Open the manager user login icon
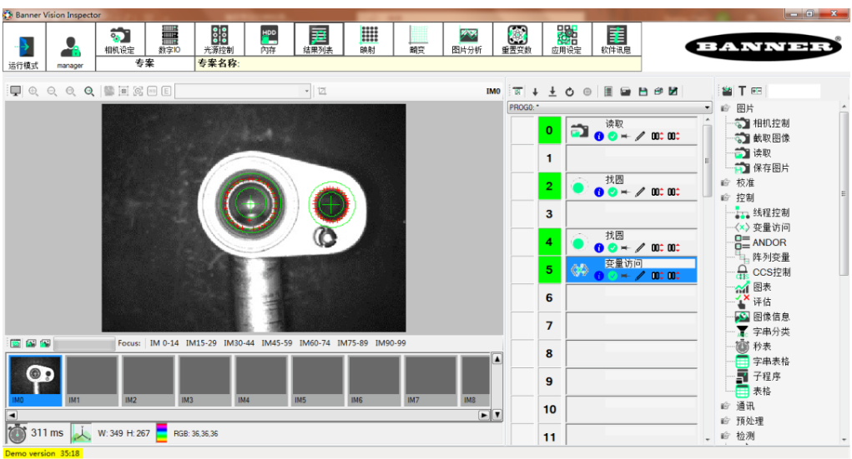This screenshot has width=852, height=459. pyautogui.click(x=70, y=47)
